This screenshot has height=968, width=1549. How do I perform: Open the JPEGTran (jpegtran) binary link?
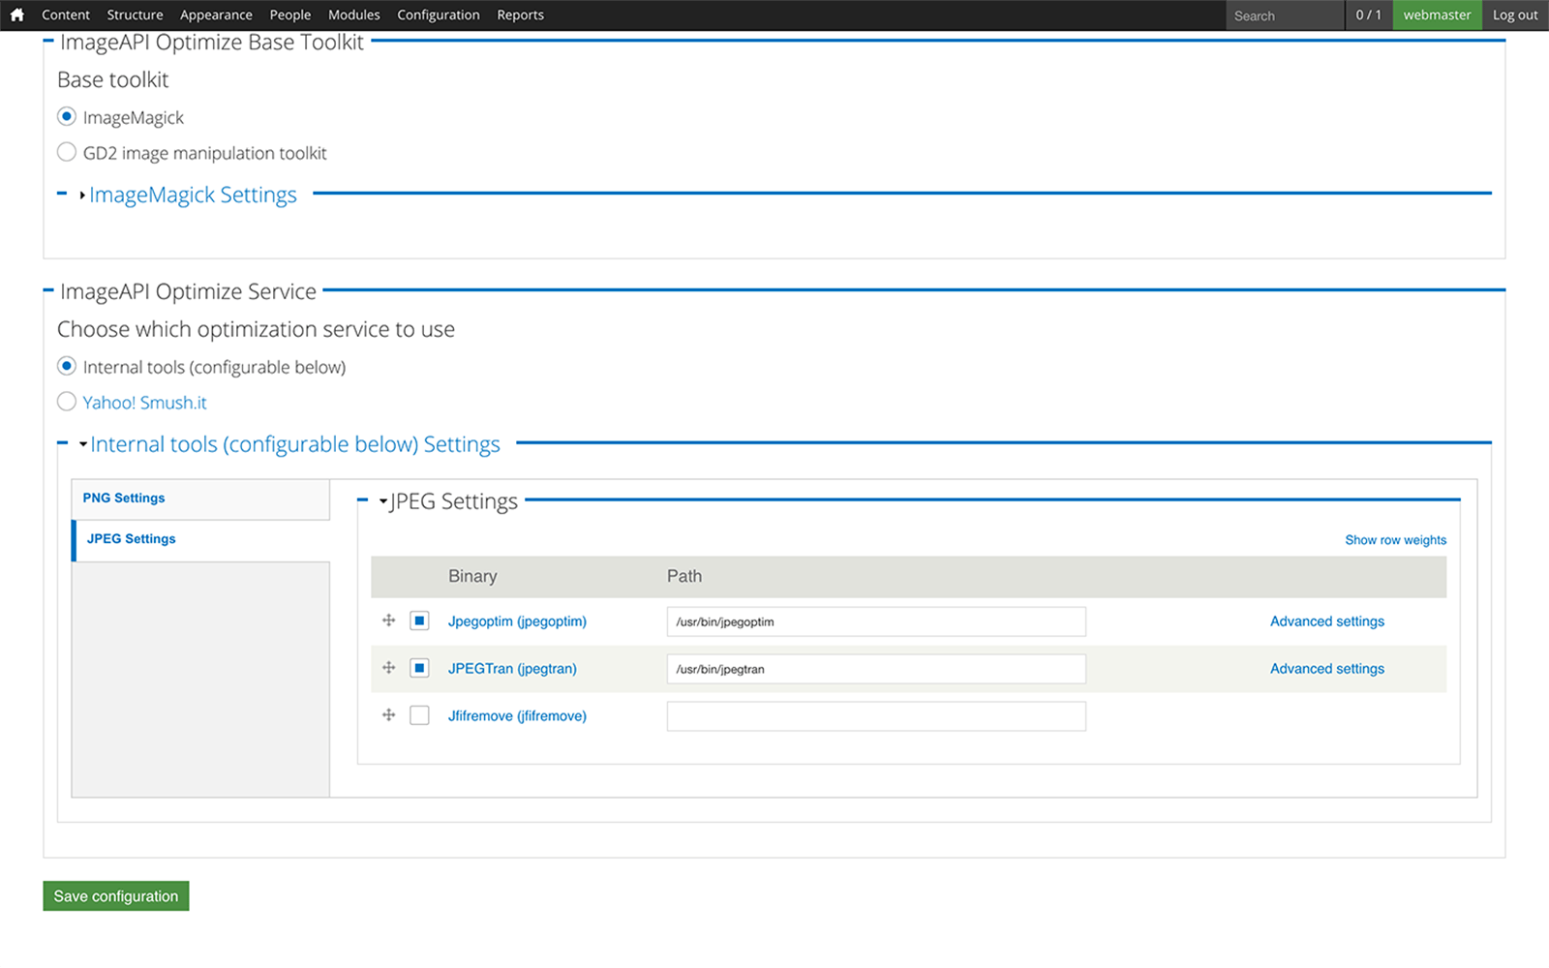512,669
